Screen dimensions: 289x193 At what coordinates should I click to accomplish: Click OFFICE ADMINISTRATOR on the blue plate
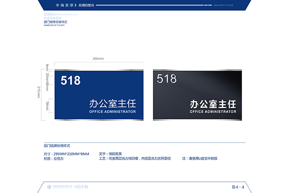pyautogui.click(x=112, y=112)
